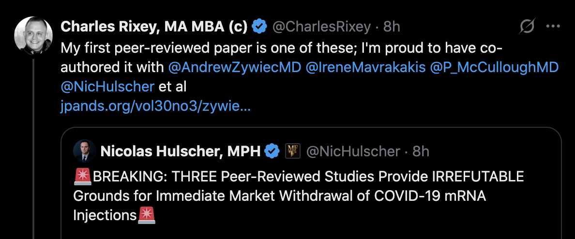Open the @NicHulscher mention in post text
Image resolution: width=575 pixels, height=239 pixels.
point(107,87)
